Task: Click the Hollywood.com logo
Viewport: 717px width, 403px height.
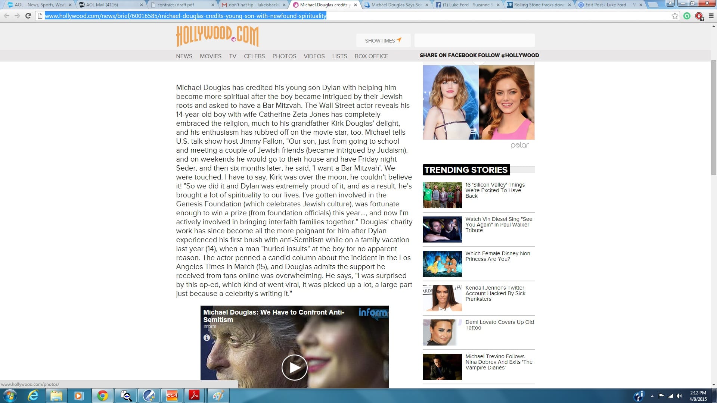Action: [217, 36]
